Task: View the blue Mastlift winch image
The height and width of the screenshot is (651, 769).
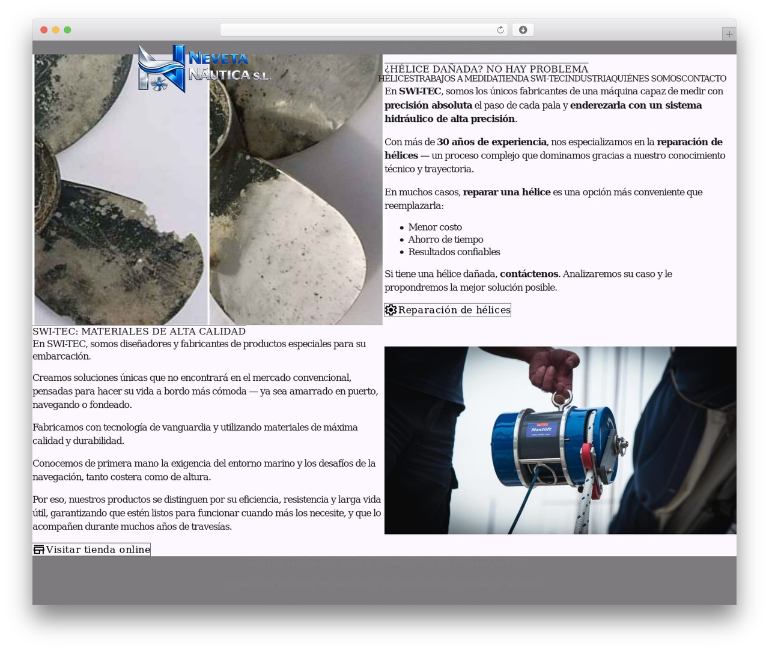Action: (561, 440)
